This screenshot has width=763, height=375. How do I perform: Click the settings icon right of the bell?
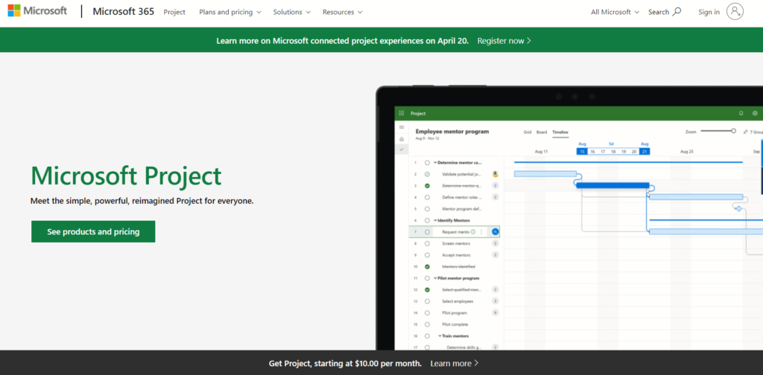[x=755, y=113]
